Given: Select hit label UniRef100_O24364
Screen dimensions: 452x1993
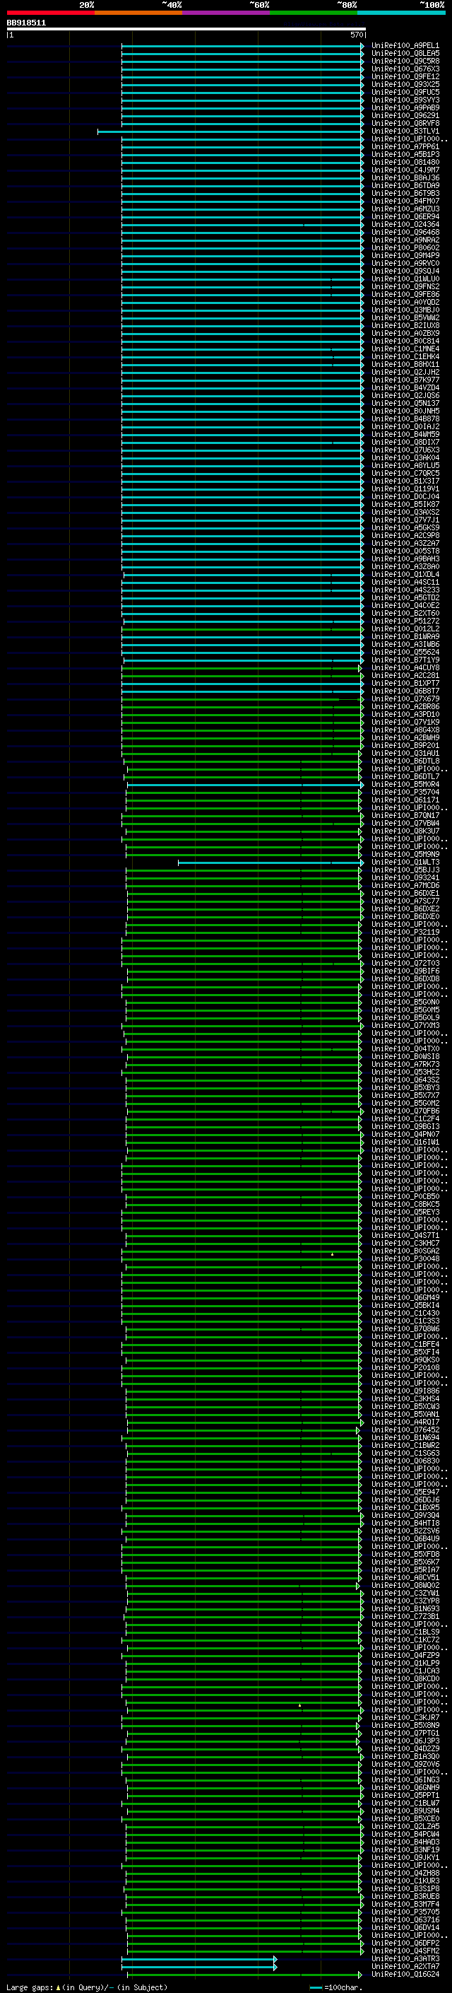Looking at the screenshot, I should tap(405, 224).
